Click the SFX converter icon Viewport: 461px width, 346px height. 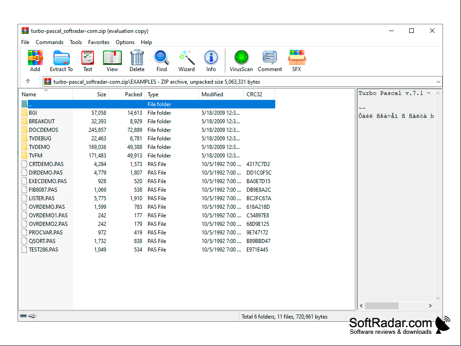(x=297, y=58)
